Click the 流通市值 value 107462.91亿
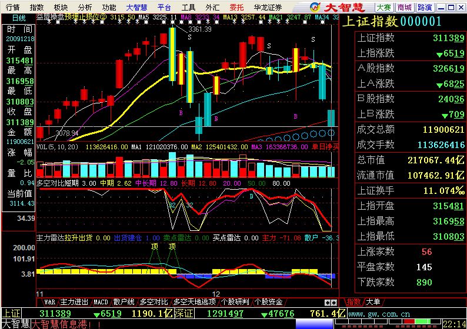 pos(436,175)
